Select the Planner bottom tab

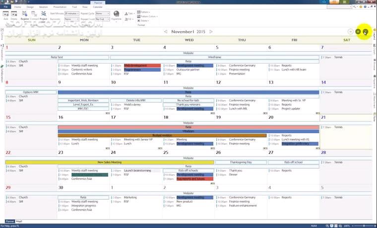click(x=10, y=221)
